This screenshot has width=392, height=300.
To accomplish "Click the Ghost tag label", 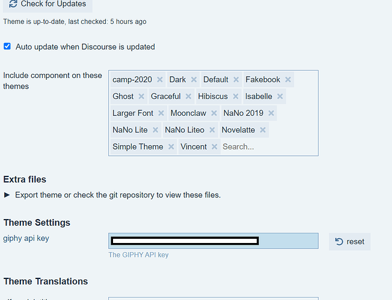I will [x=123, y=97].
